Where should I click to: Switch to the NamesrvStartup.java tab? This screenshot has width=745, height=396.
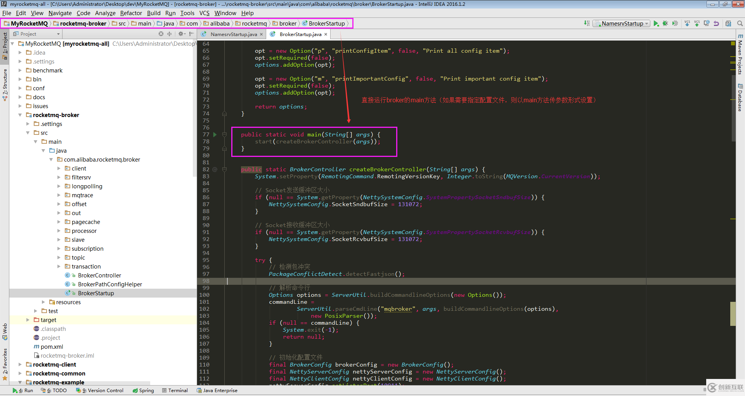(233, 34)
